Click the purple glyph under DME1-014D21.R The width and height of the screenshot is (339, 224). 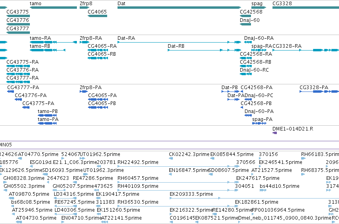(274, 133)
